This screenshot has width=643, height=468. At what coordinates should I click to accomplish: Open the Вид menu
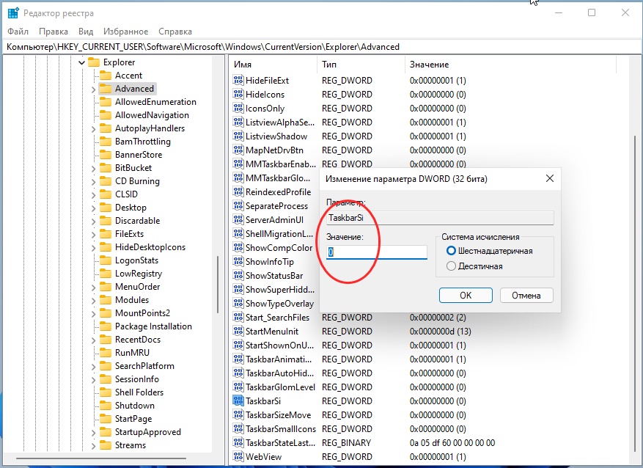pyautogui.click(x=86, y=31)
